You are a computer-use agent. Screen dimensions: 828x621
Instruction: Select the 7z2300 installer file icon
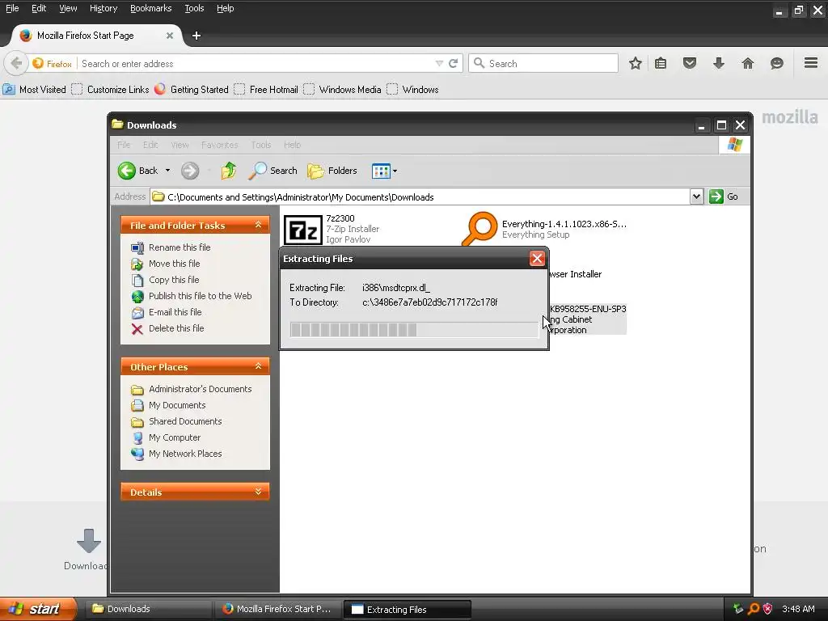coord(303,230)
